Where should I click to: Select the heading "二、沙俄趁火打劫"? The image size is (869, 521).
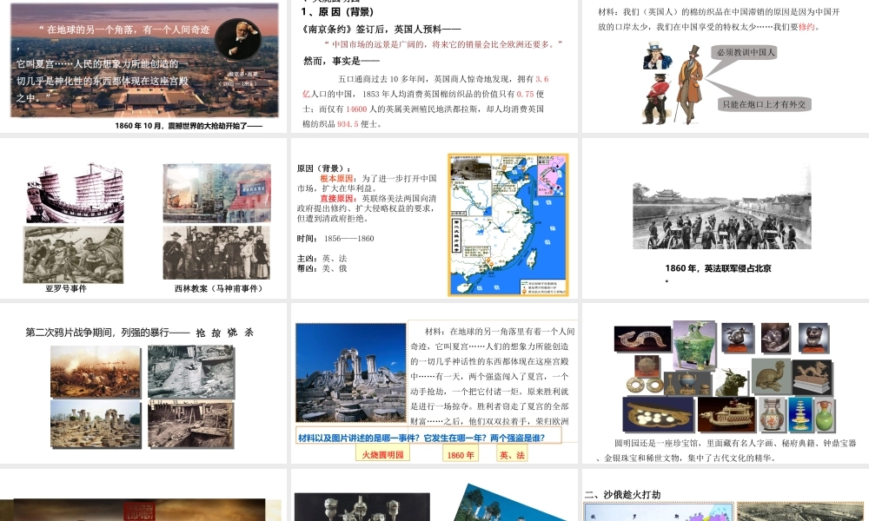point(622,494)
